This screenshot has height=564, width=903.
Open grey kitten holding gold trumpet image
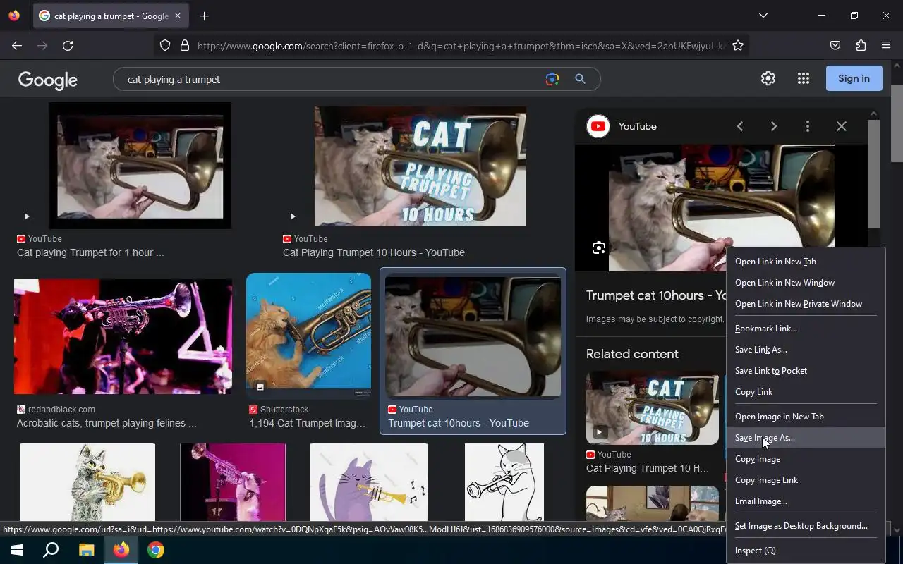pyautogui.click(x=87, y=482)
